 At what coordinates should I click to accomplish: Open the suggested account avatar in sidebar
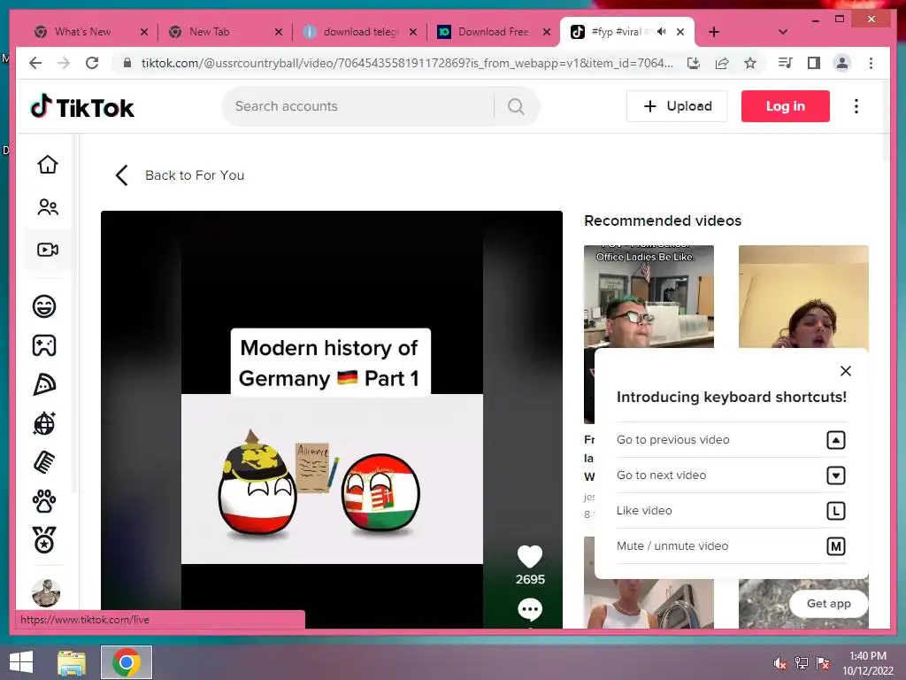click(46, 593)
